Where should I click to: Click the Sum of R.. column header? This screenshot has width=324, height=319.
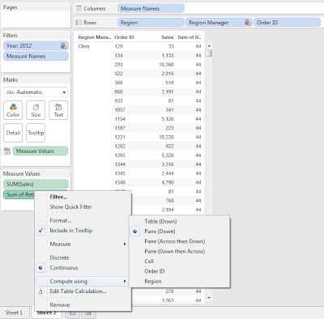pyautogui.click(x=190, y=37)
